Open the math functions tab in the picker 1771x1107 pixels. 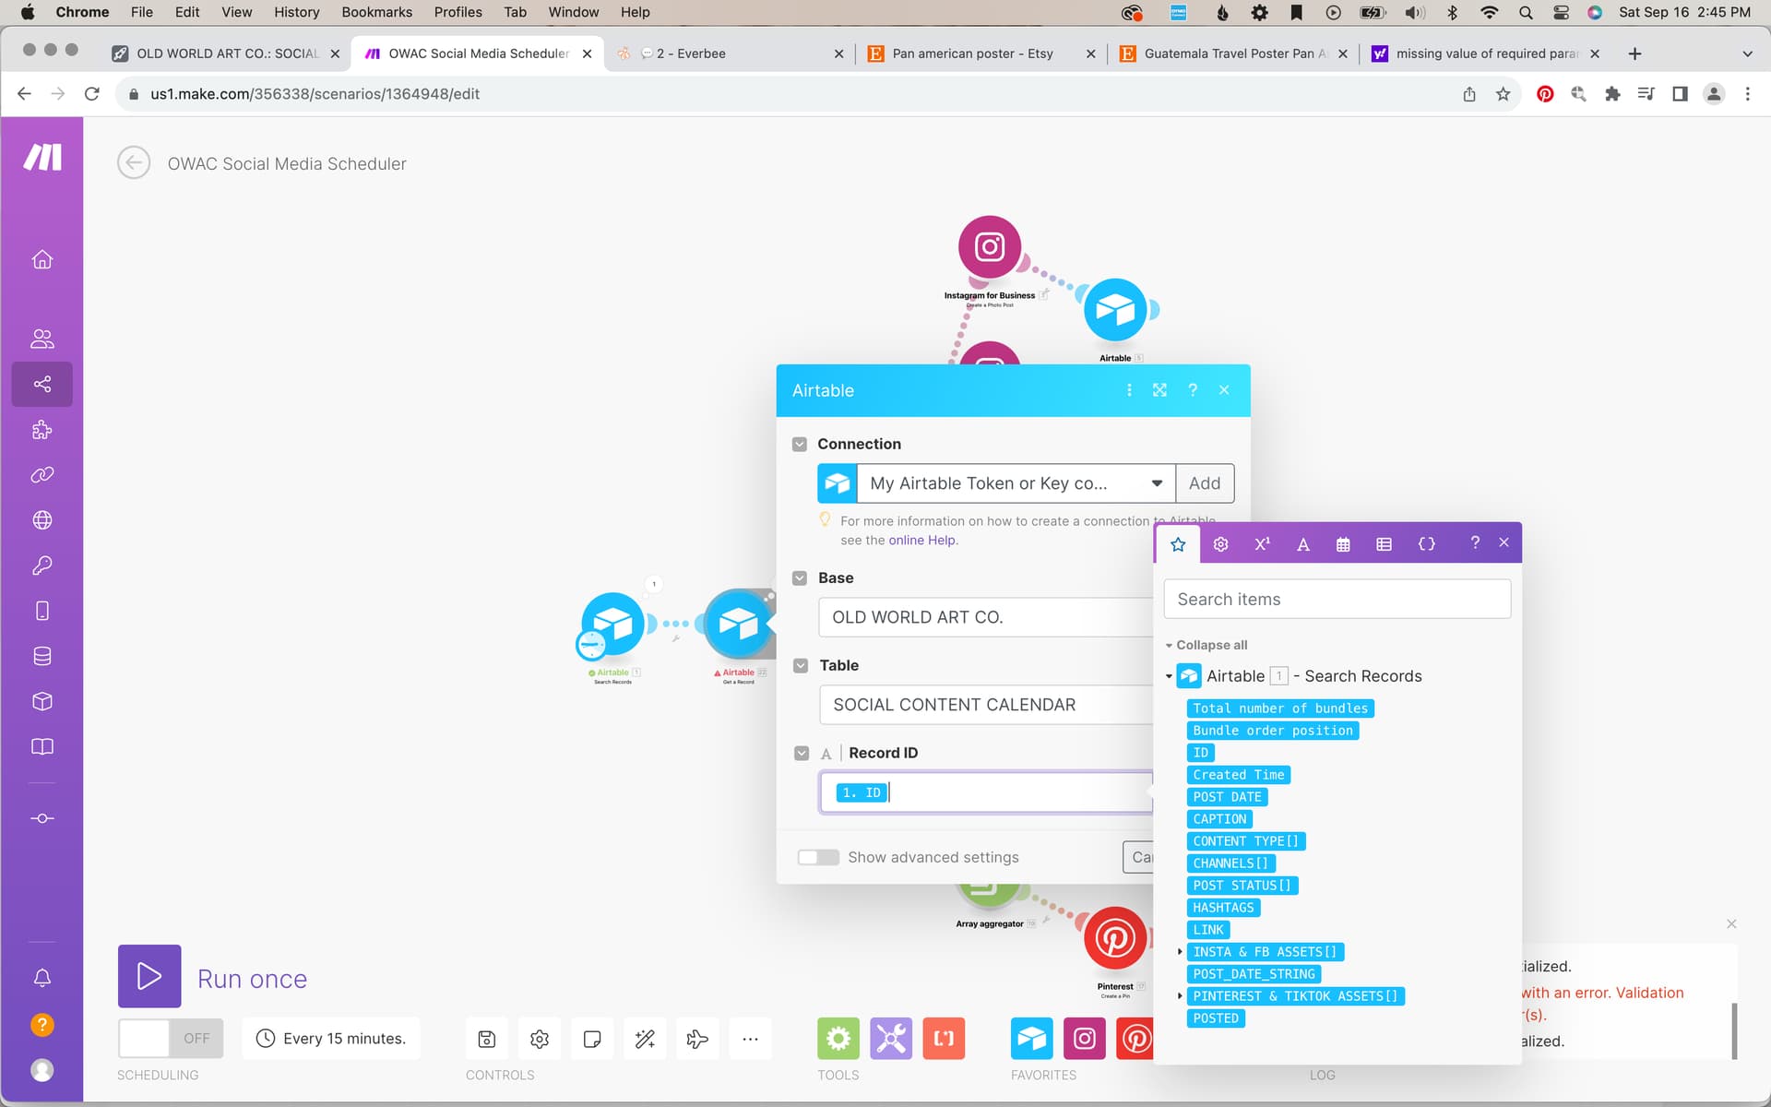(x=1262, y=544)
